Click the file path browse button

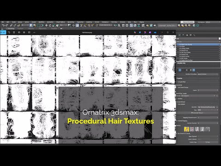pos(217,107)
